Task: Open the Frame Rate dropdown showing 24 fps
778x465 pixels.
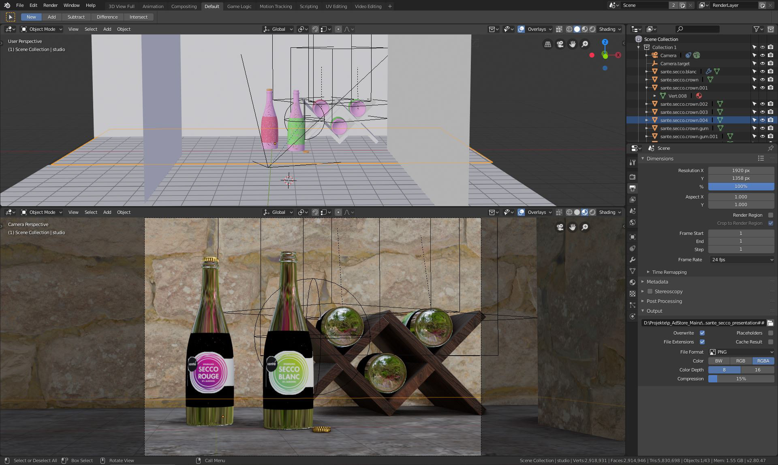Action: coord(742,260)
